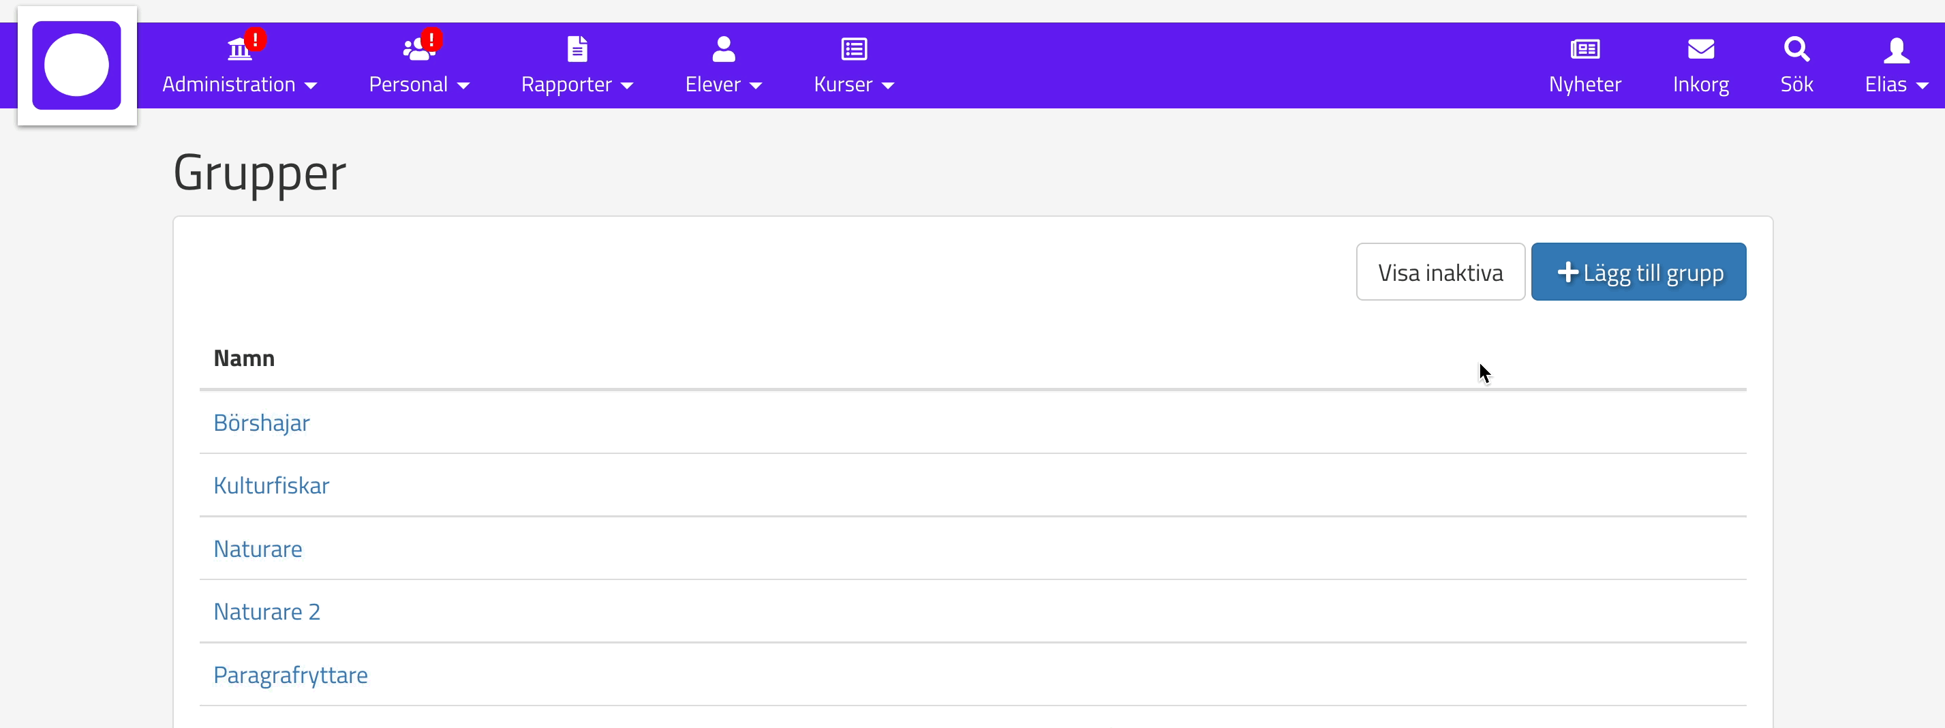The width and height of the screenshot is (1945, 728).
Task: Click the Sök magnifying glass icon
Action: [x=1796, y=49]
